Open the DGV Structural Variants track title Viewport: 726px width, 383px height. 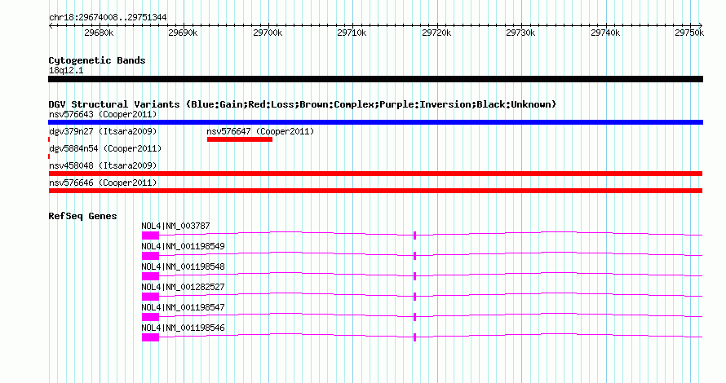[x=303, y=104]
